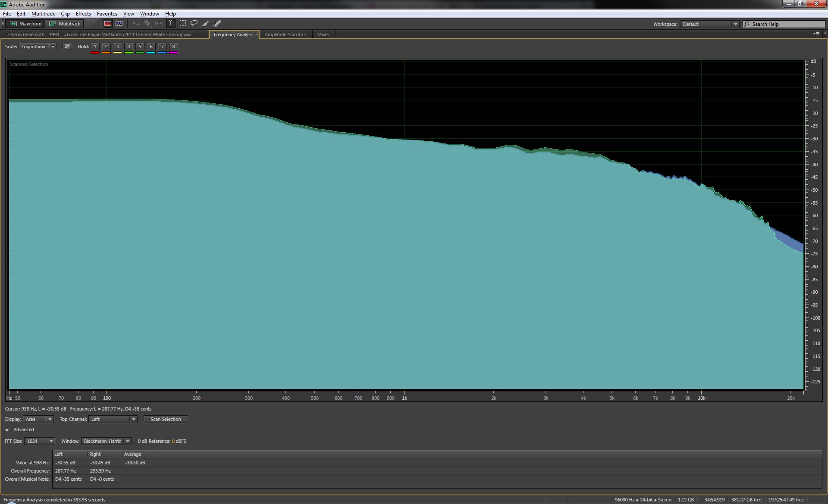The height and width of the screenshot is (504, 828).
Task: Switch to the Amplitude Statistics tab
Action: point(285,34)
